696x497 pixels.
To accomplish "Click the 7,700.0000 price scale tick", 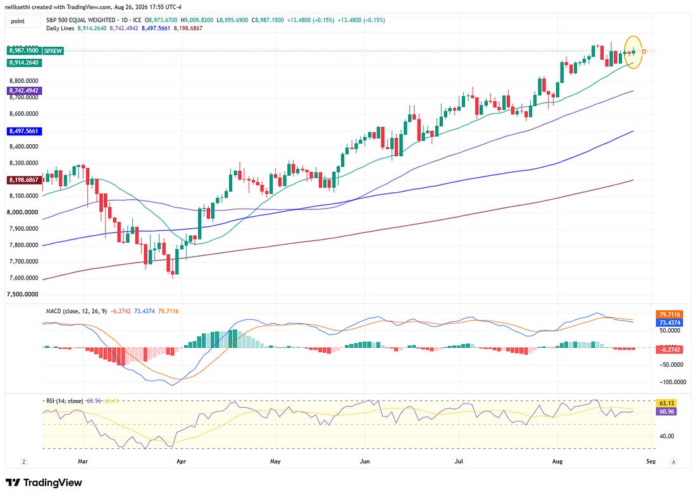I will (23, 262).
